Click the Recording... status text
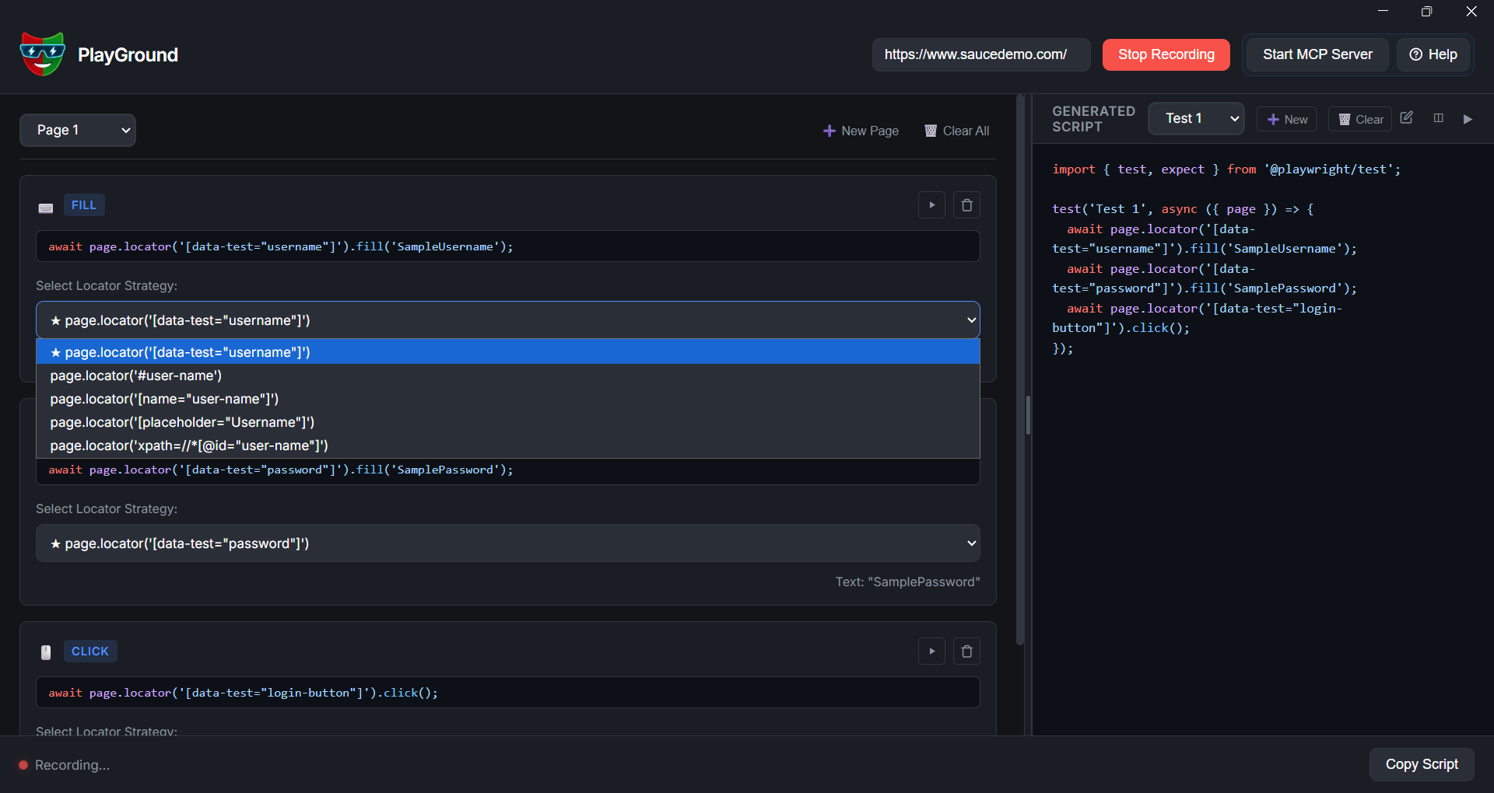 [72, 765]
